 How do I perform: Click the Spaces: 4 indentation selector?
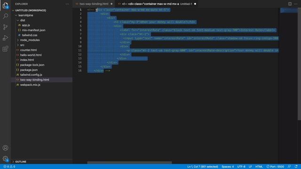click(x=228, y=167)
